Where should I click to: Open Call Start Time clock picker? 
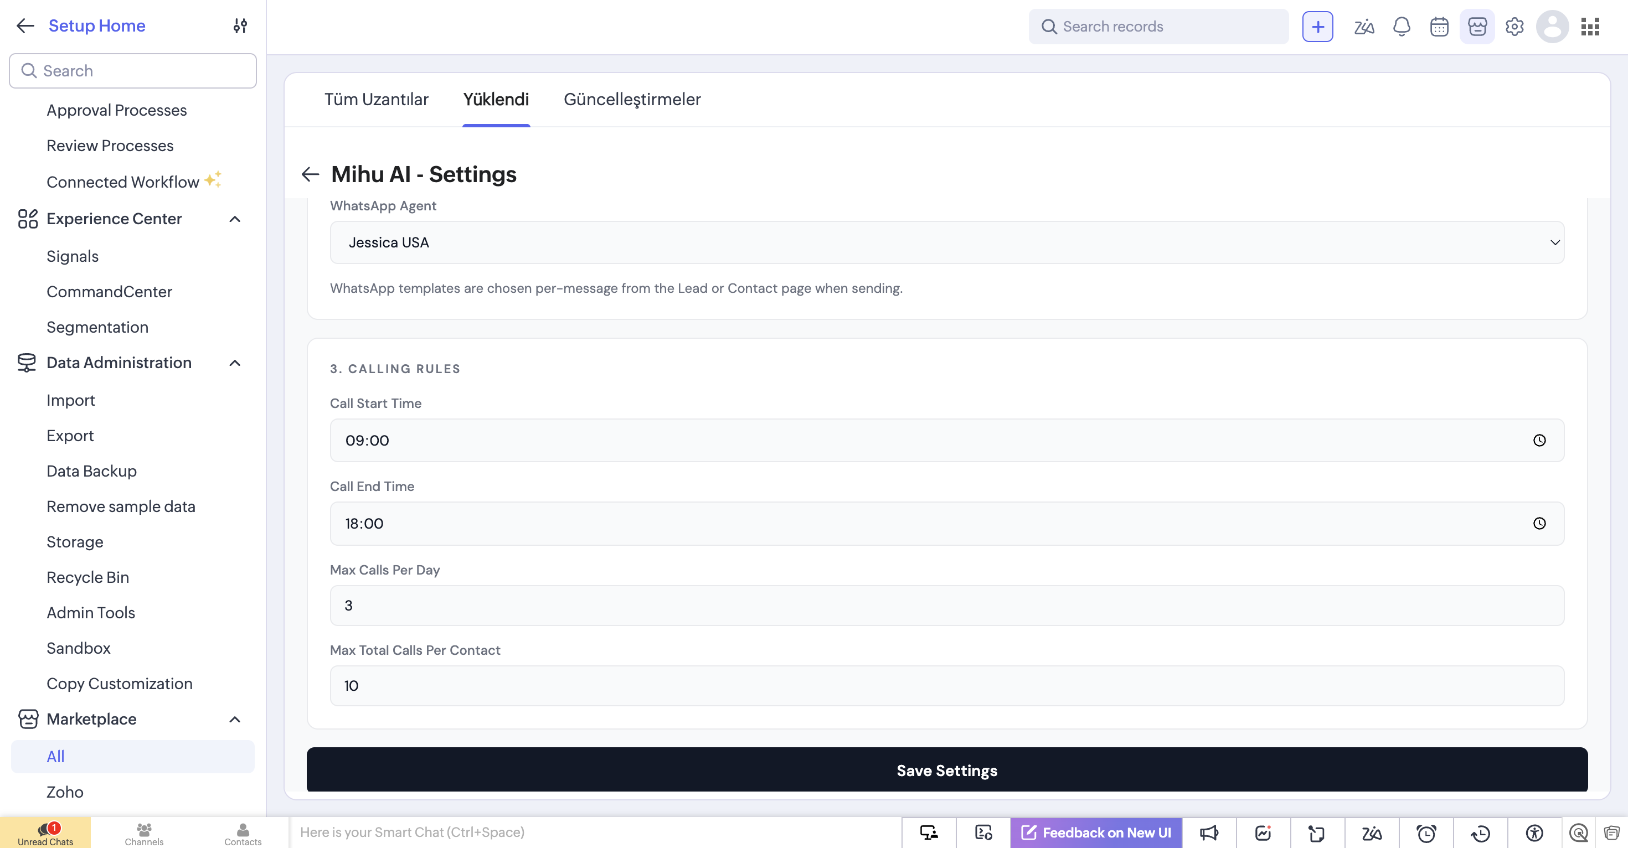[1539, 441]
